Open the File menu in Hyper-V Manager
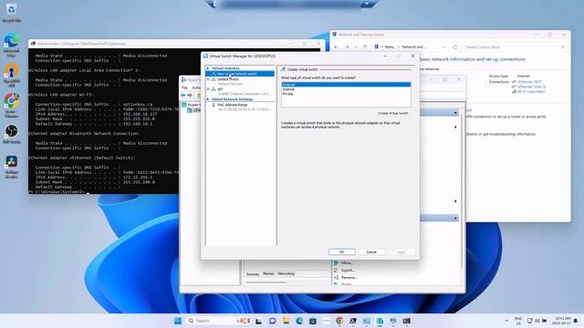 pyautogui.click(x=184, y=87)
